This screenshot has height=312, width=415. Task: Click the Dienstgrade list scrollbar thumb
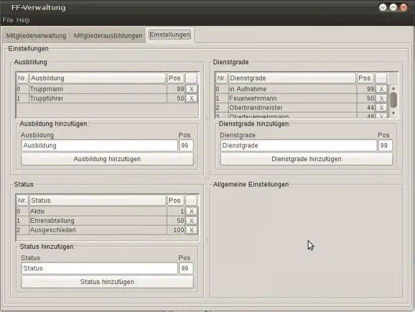[x=394, y=100]
